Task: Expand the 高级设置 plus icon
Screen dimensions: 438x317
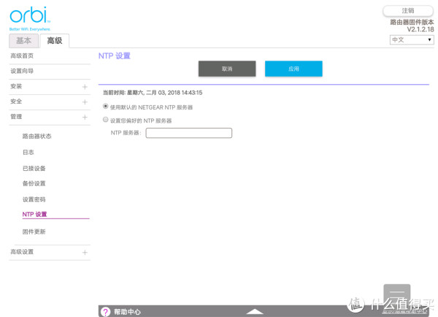Action: tap(85, 252)
